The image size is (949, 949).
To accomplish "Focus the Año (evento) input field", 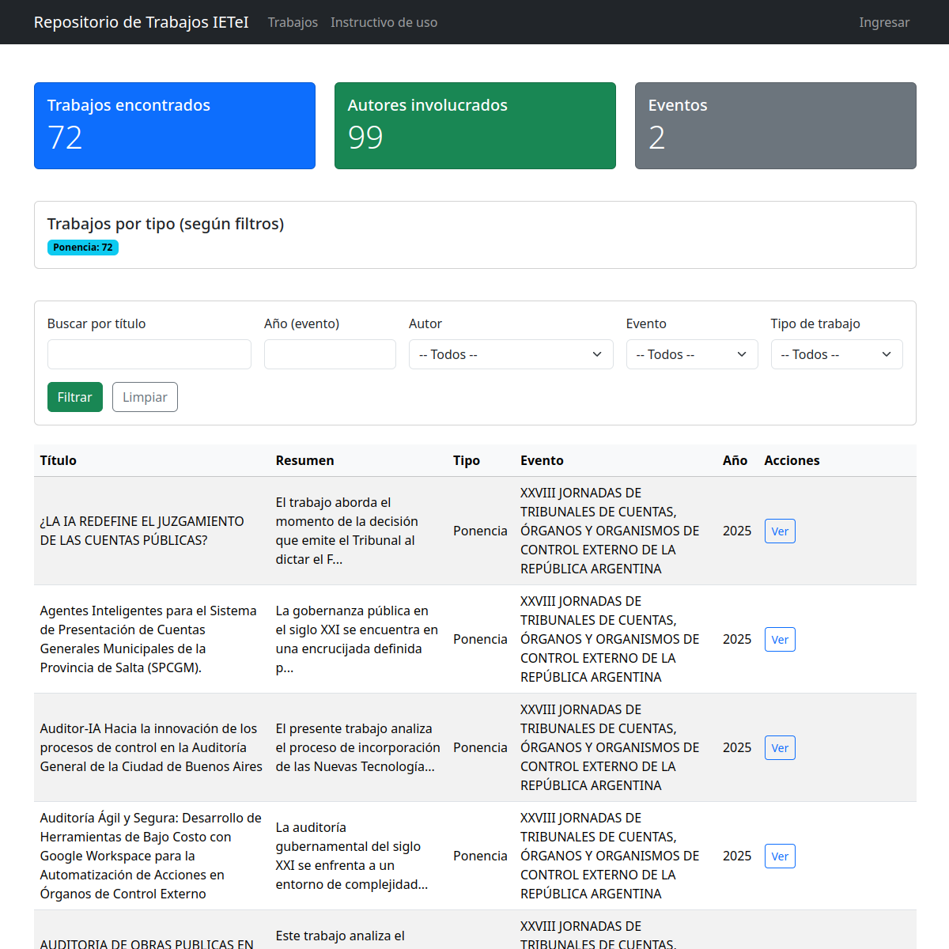I will tap(330, 354).
